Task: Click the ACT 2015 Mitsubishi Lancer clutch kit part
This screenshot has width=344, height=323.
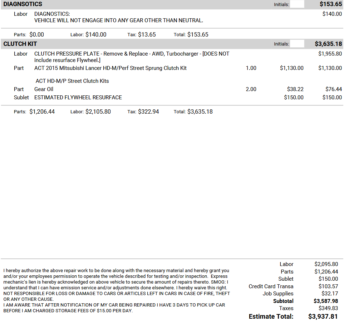Action: [x=110, y=68]
